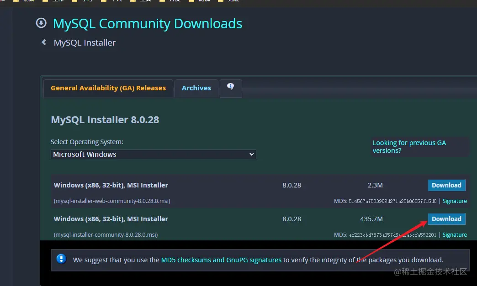Download the 2.3M web-community MSI installer
This screenshot has height=286, width=477.
(446, 185)
